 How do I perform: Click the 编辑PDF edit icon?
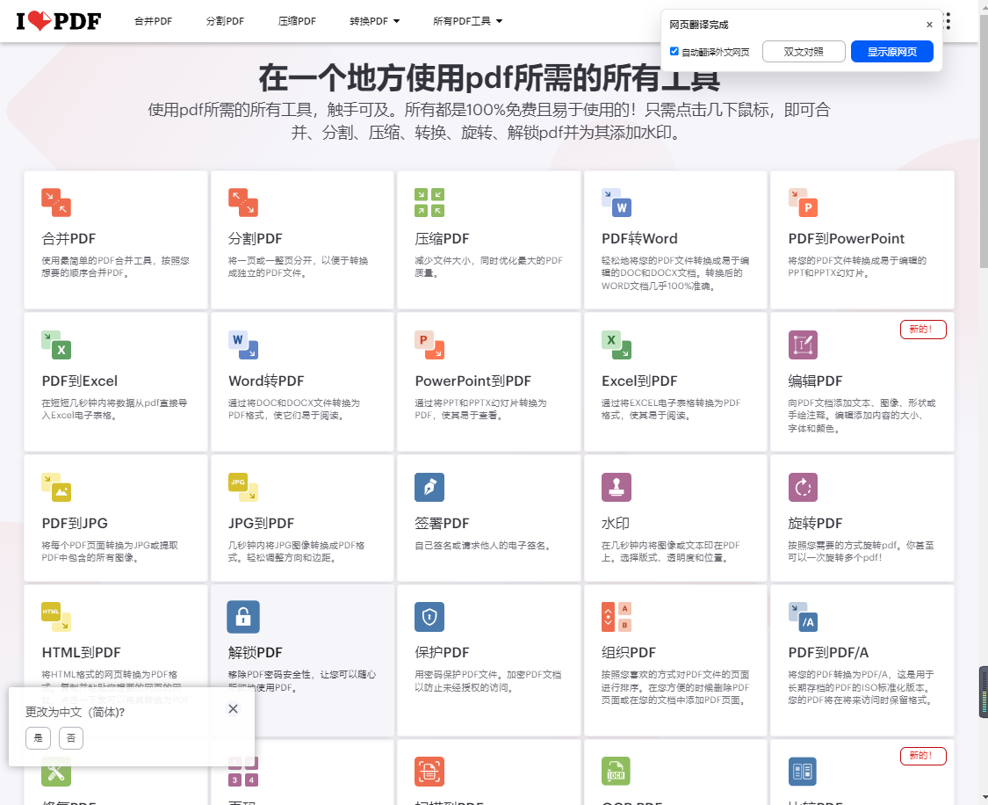[804, 344]
